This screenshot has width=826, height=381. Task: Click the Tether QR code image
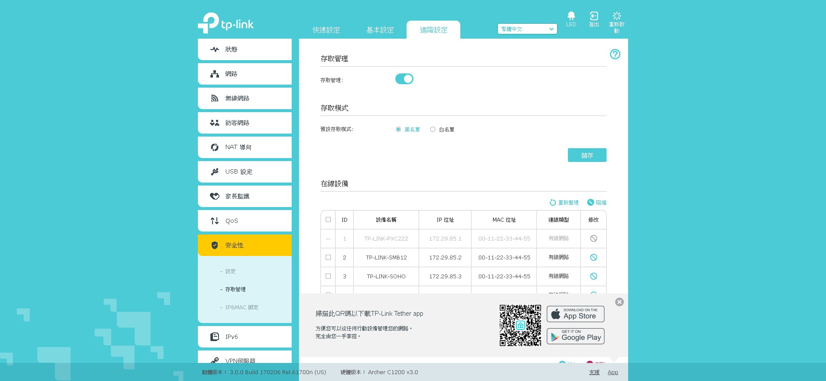tap(520, 325)
